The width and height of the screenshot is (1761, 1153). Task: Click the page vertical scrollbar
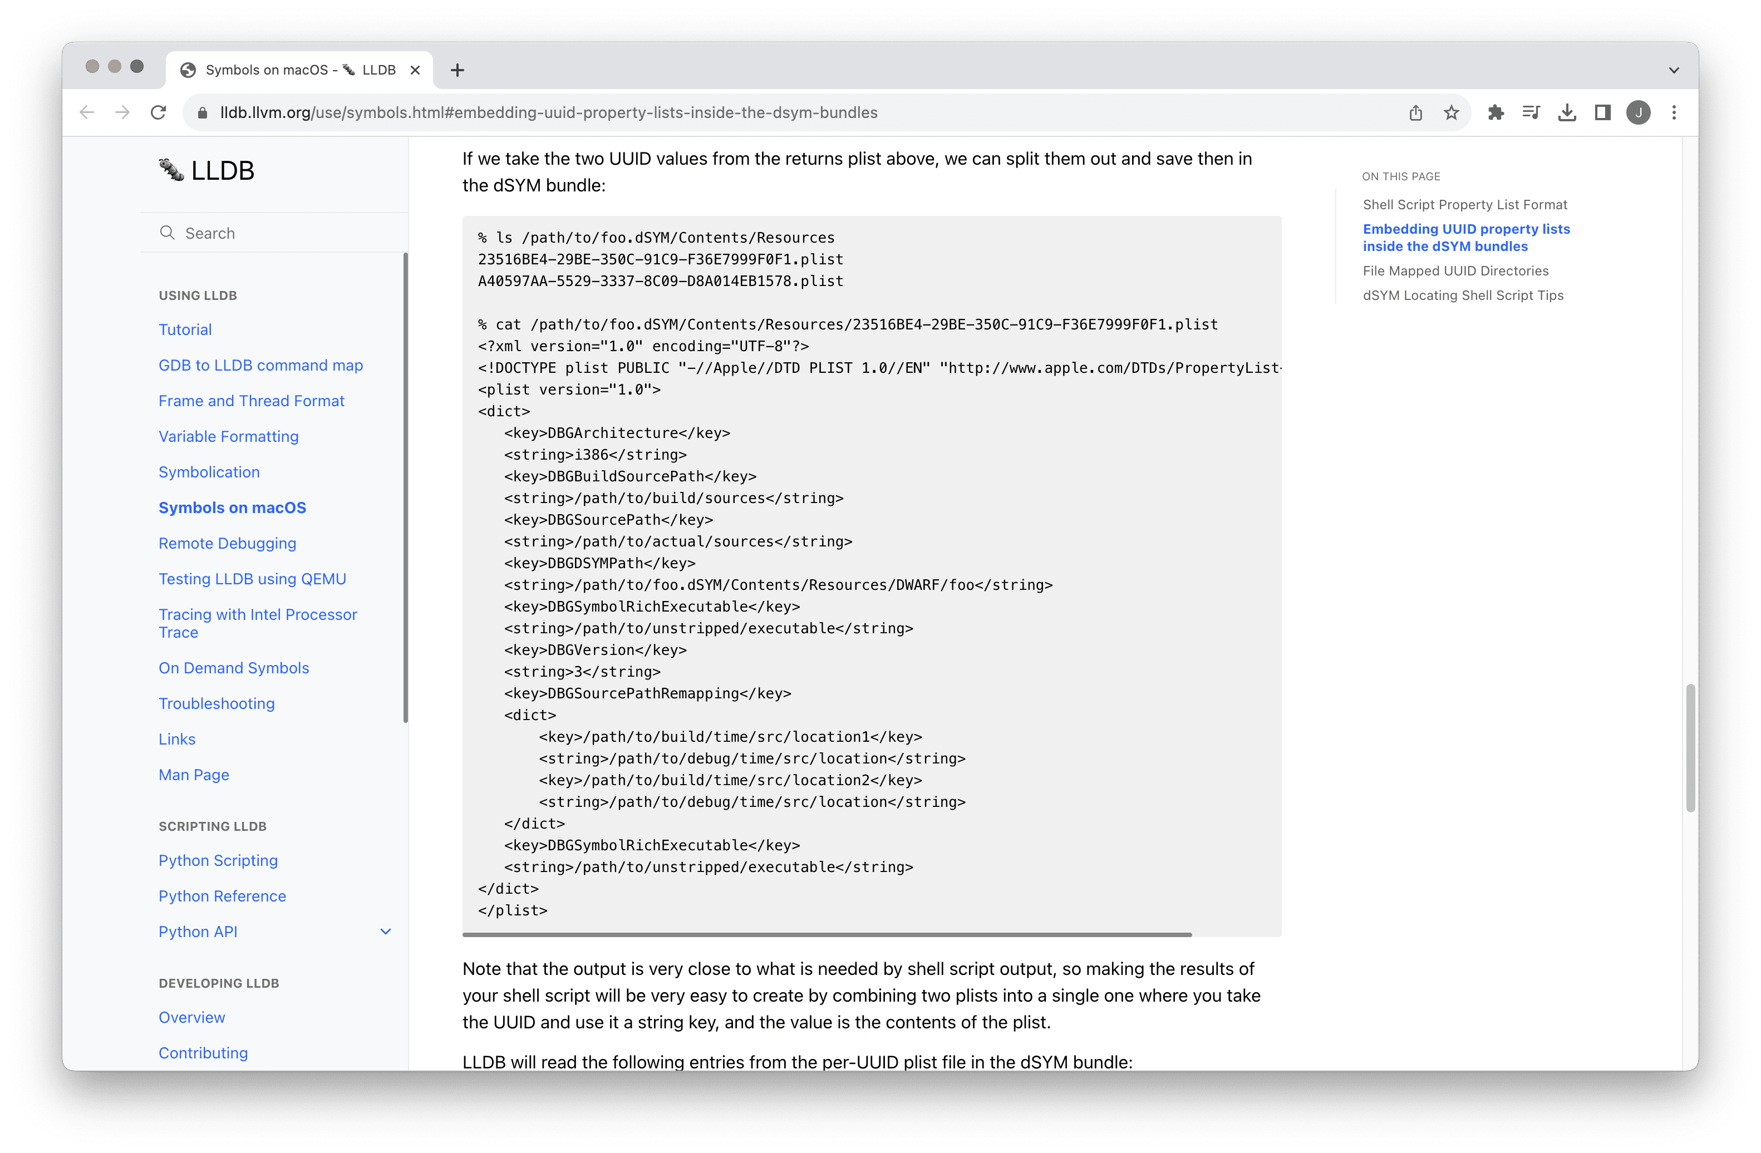[x=1690, y=747]
